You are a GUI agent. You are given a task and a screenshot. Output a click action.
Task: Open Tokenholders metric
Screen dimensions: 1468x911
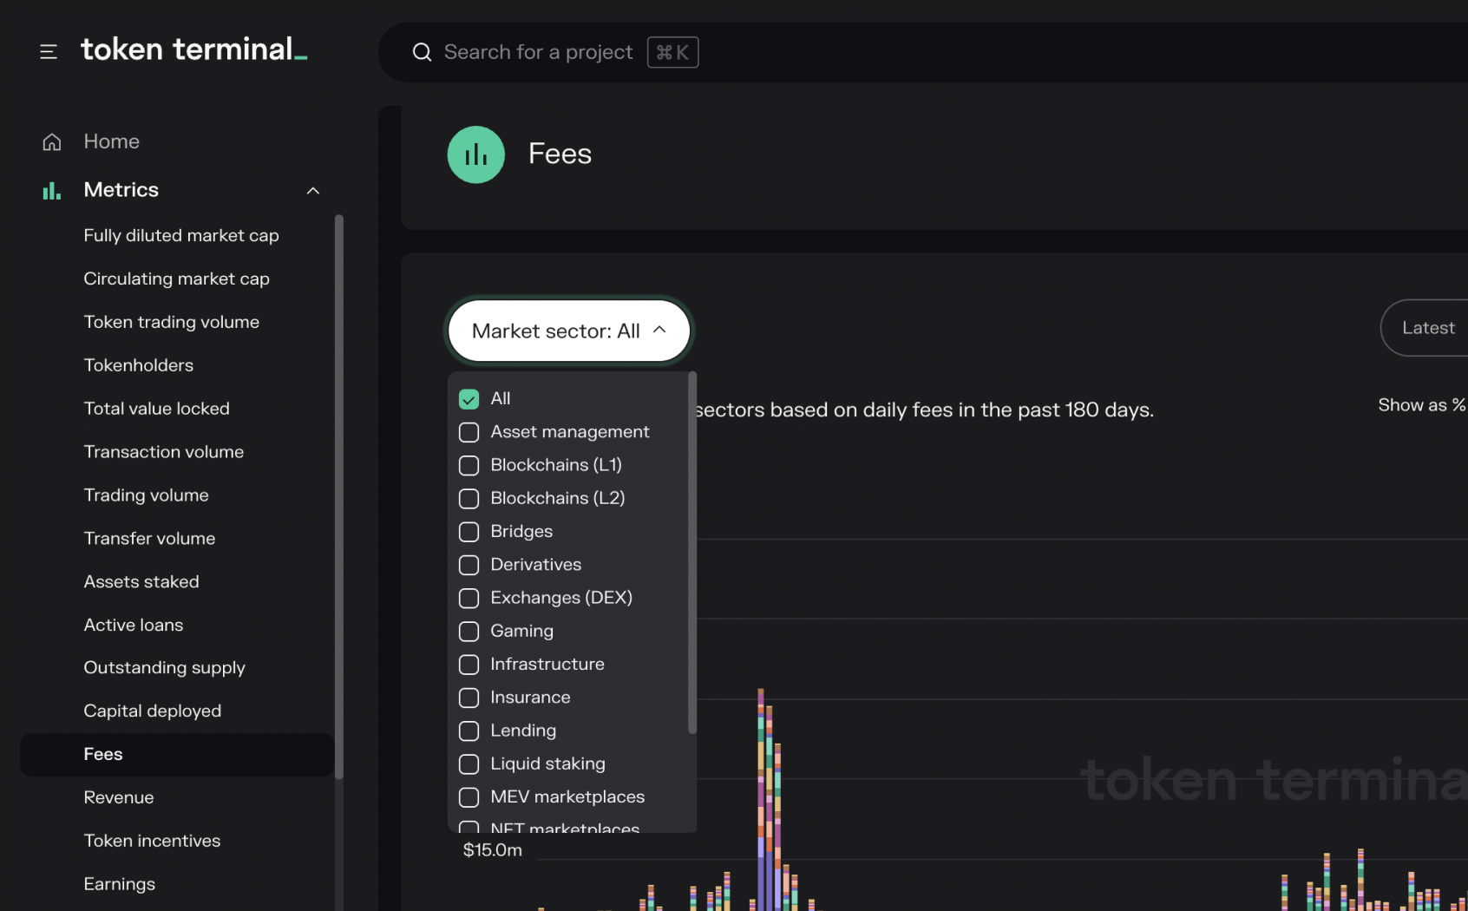[x=139, y=365]
